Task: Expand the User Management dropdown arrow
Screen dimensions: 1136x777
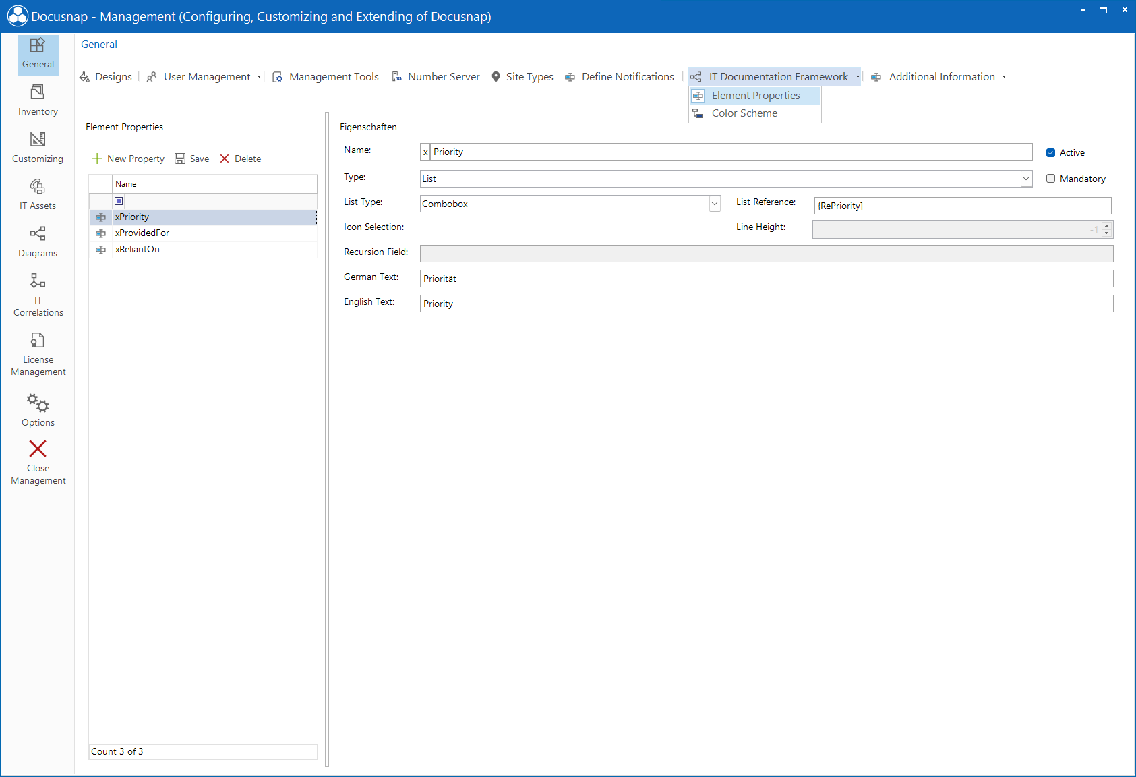Action: coord(259,77)
